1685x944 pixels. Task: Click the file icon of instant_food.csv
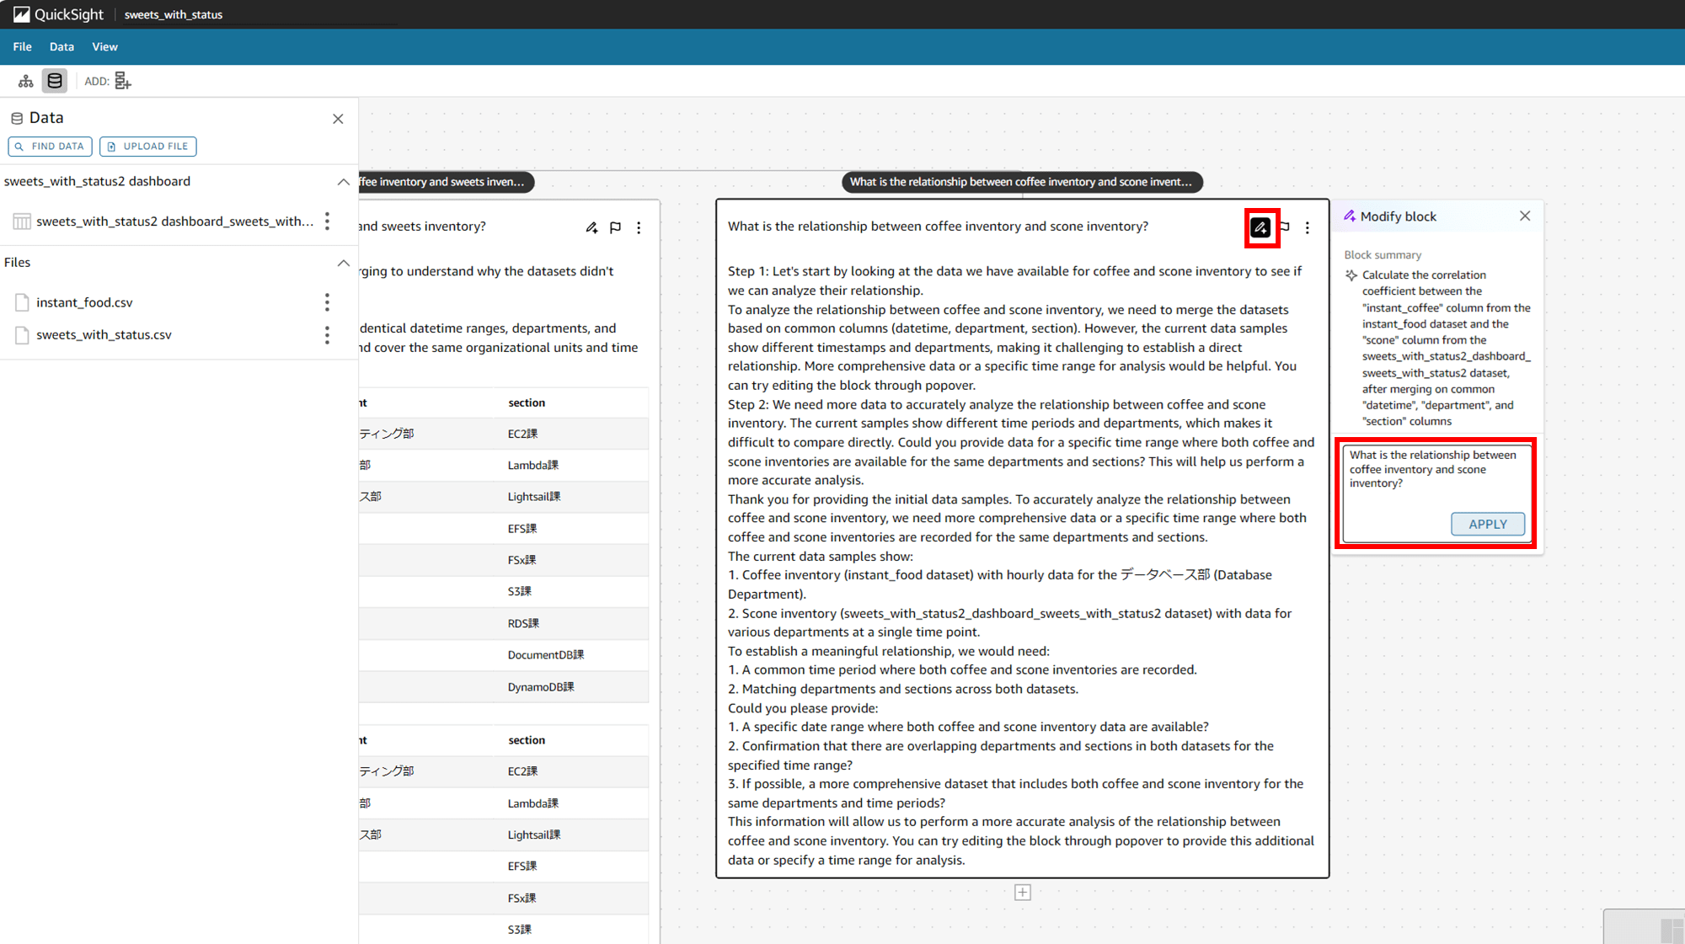coord(22,302)
